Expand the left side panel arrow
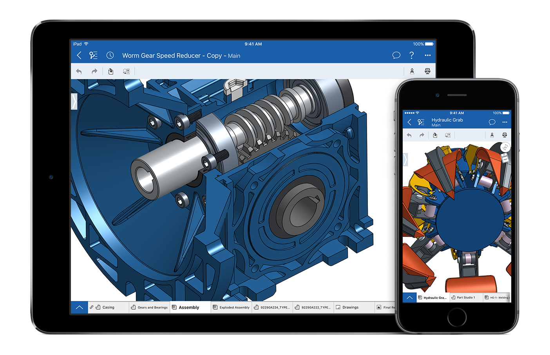 click(74, 101)
